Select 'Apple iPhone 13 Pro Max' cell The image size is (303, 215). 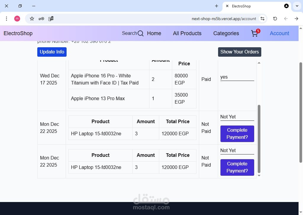pyautogui.click(x=109, y=99)
